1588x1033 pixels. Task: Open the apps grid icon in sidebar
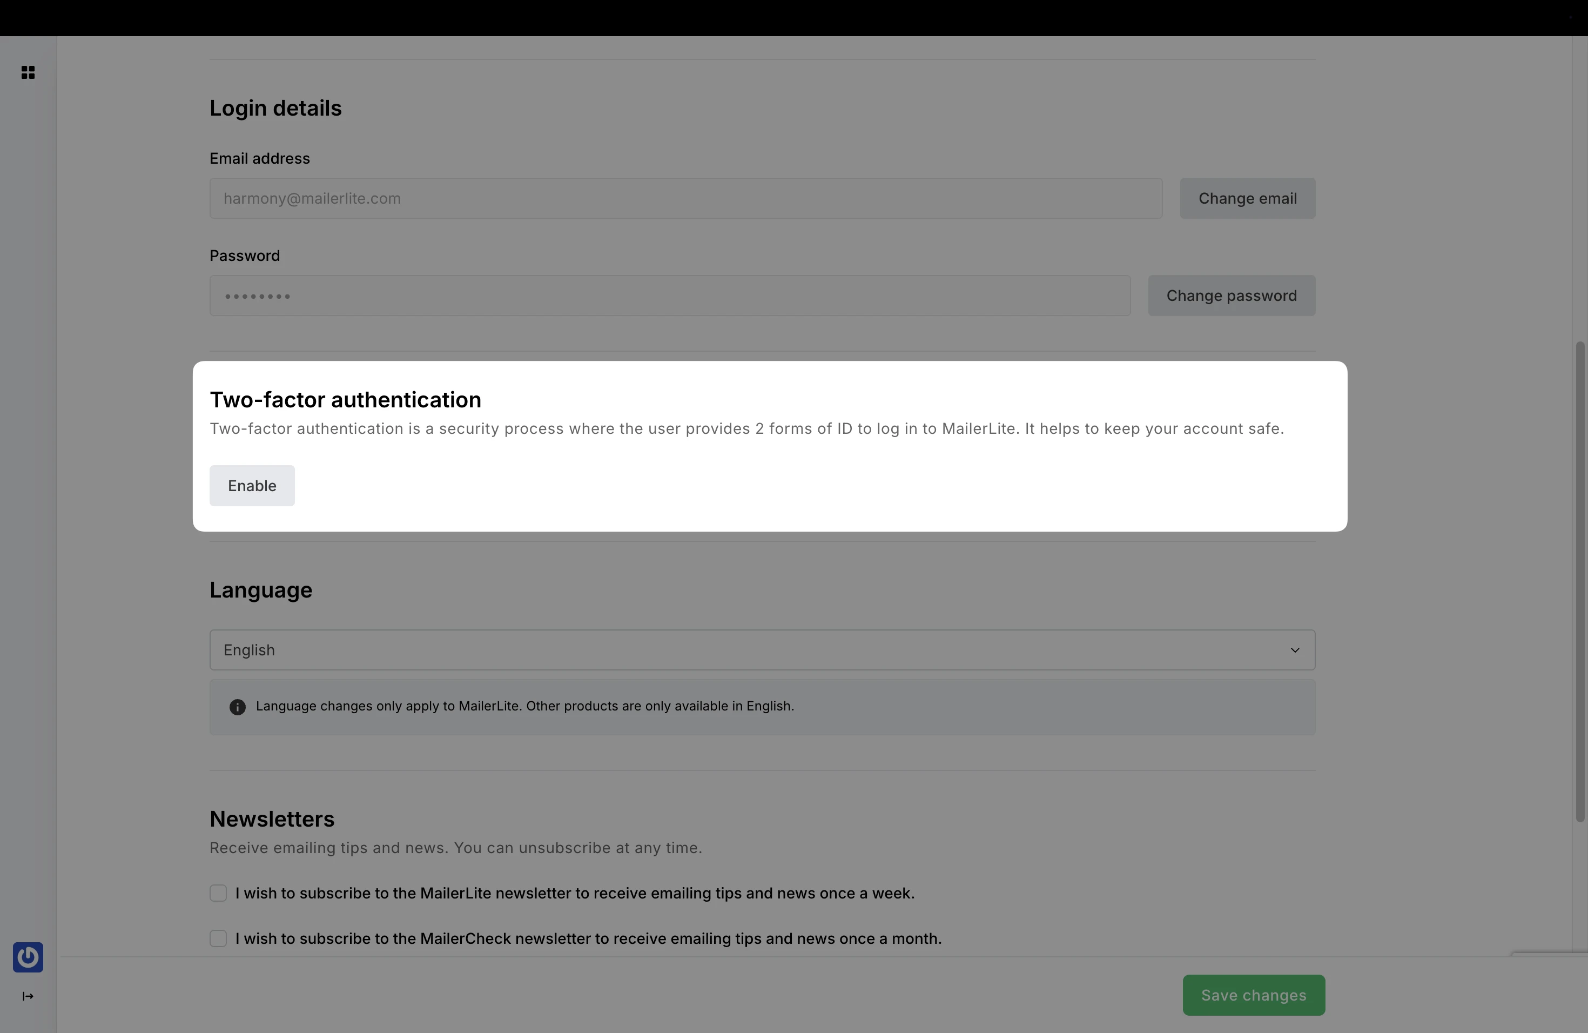28,72
